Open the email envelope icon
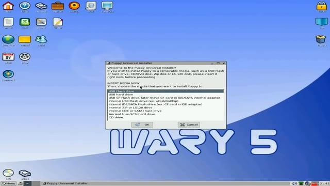The image size is (330, 186). pos(25,39)
